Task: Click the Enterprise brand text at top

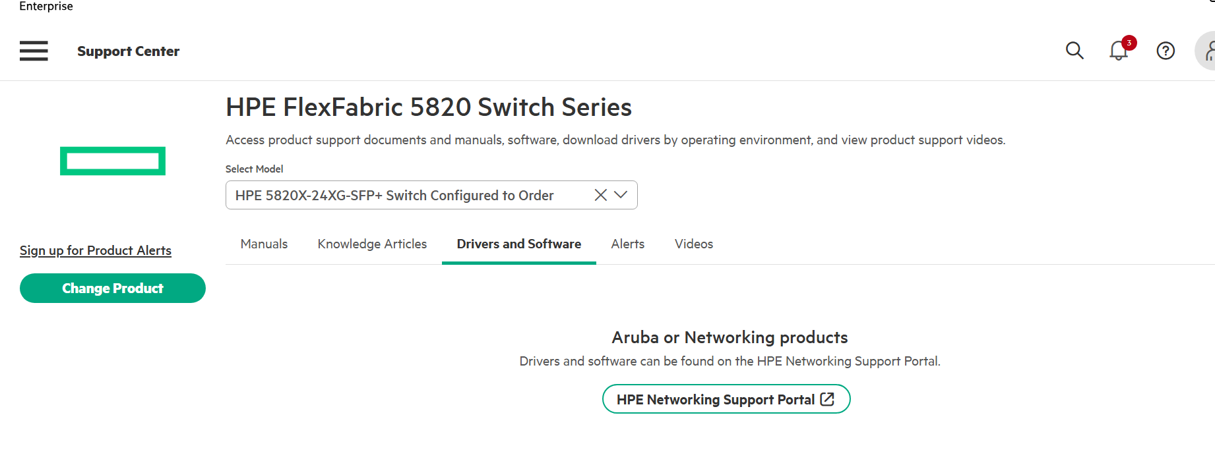Action: click(46, 7)
